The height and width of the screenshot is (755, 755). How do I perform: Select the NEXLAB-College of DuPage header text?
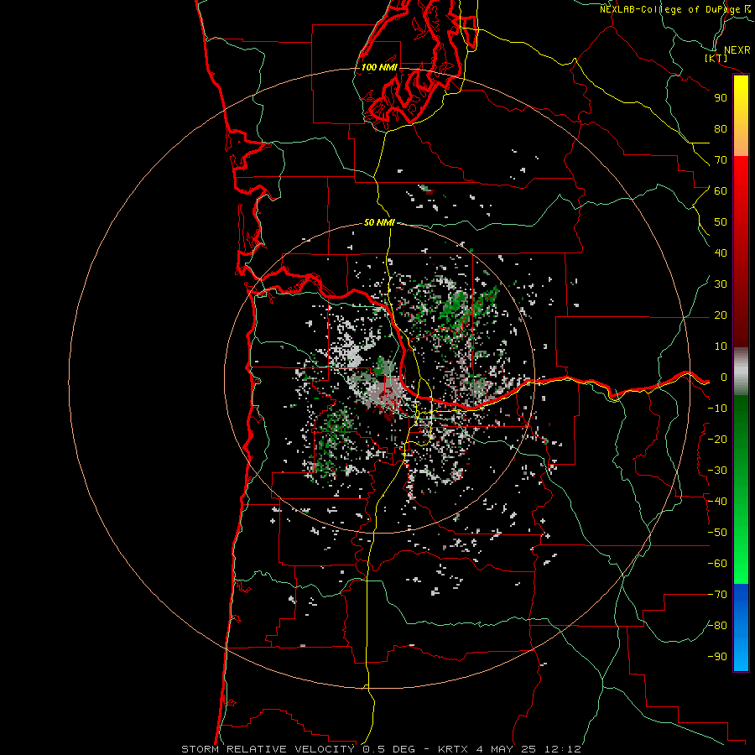(670, 9)
